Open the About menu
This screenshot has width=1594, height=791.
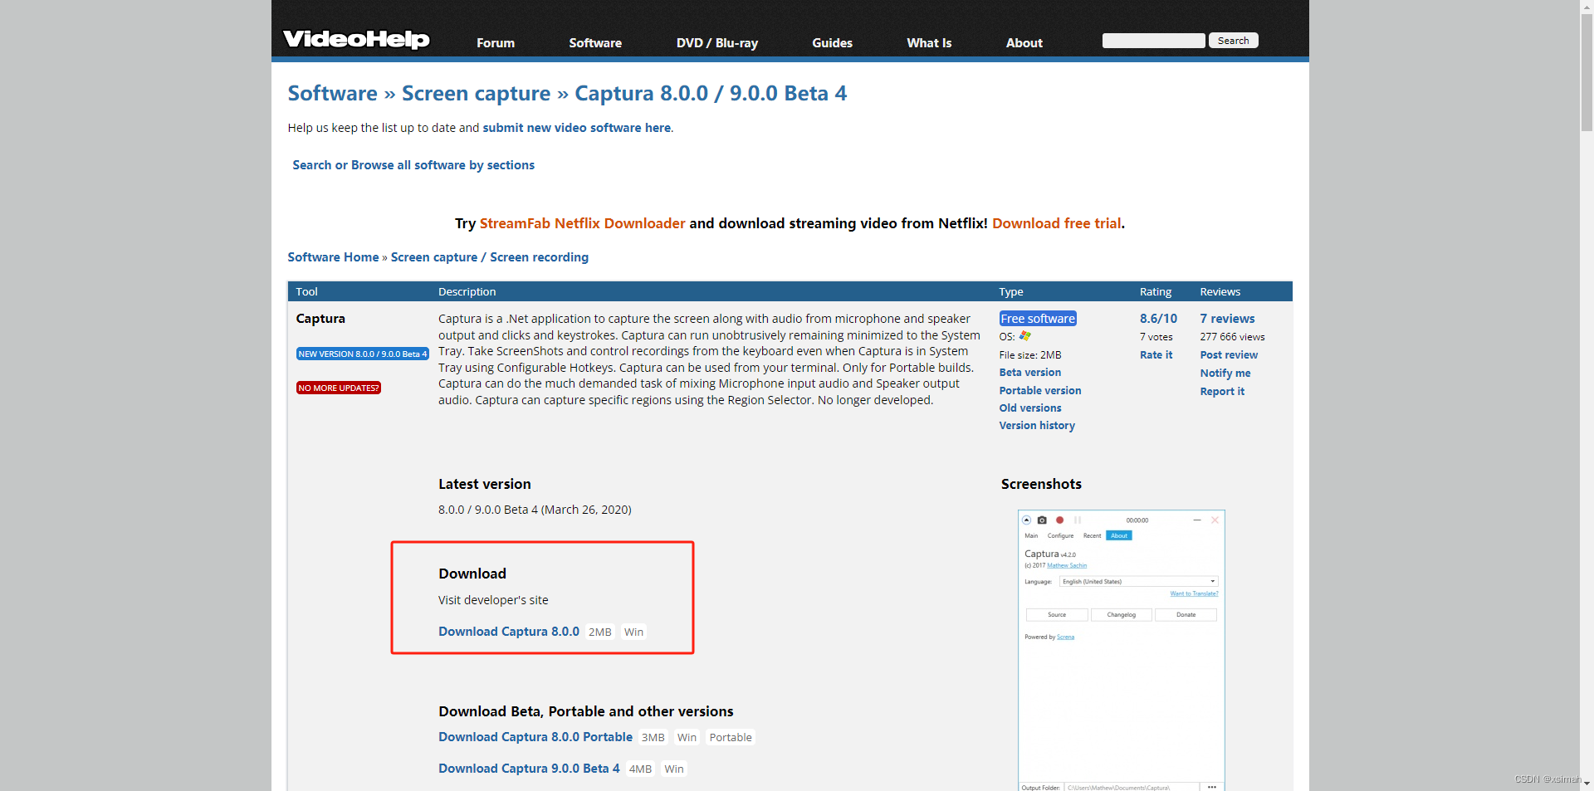pyautogui.click(x=1024, y=43)
